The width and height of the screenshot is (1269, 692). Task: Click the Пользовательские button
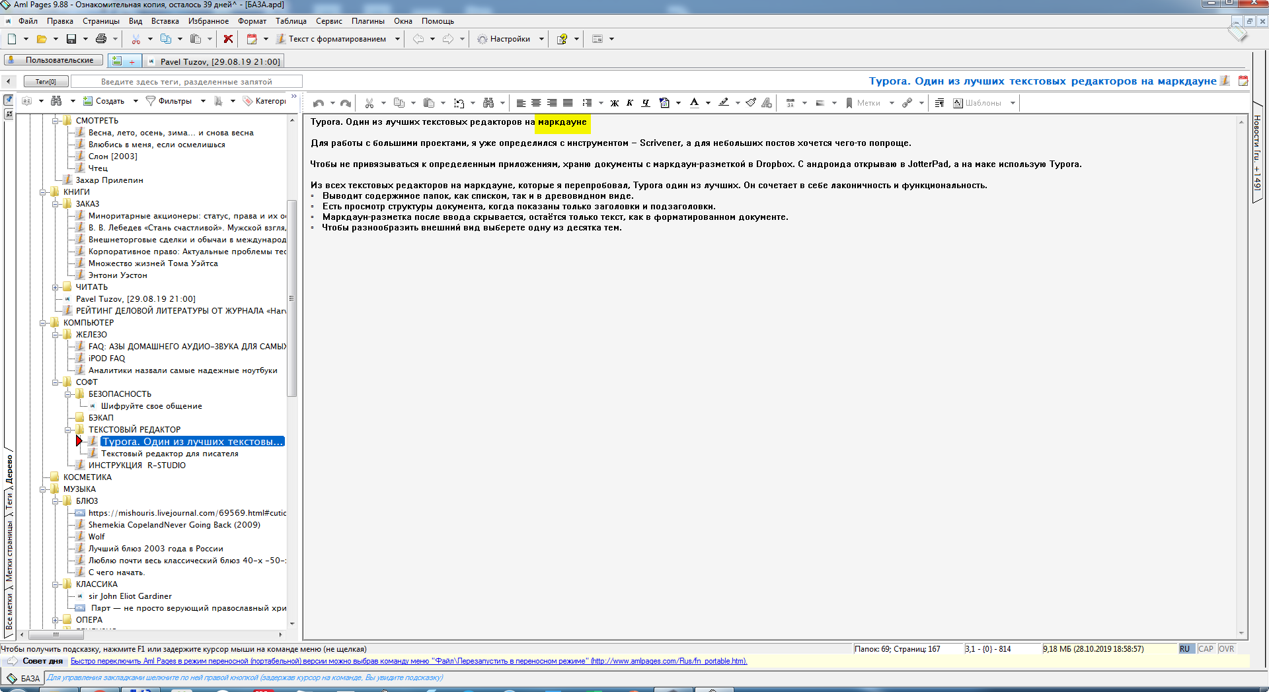pos(54,60)
